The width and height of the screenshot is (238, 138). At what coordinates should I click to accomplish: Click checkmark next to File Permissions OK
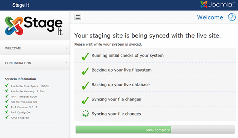(7, 101)
